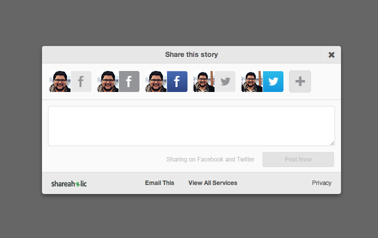Screen dimensions: 378x238
Task: Click the Post Now button
Action: [x=298, y=159]
